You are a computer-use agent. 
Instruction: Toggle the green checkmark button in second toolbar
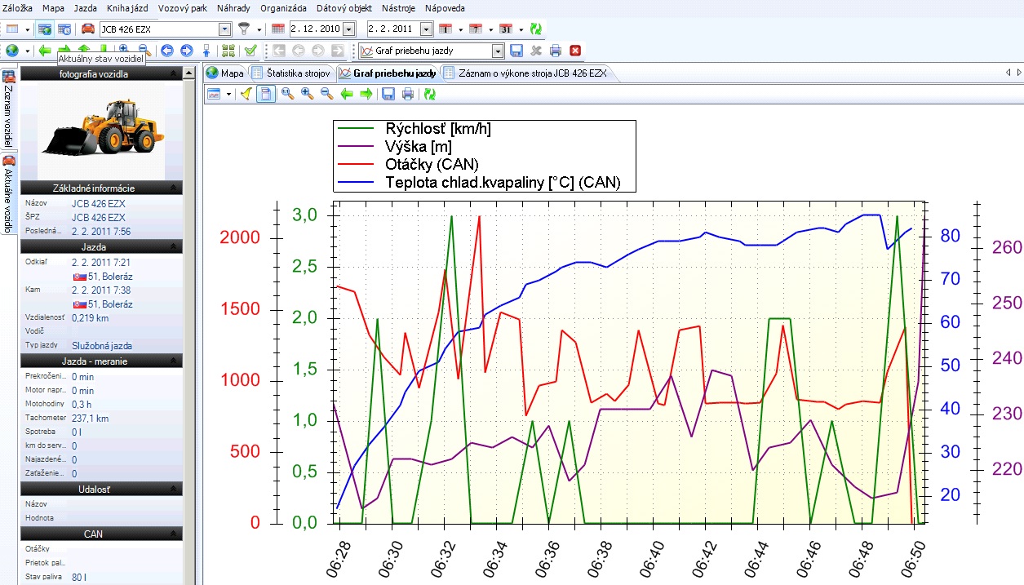(x=250, y=51)
